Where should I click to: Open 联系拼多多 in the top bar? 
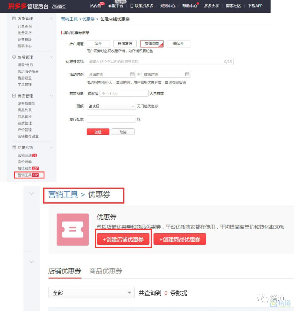(x=144, y=6)
